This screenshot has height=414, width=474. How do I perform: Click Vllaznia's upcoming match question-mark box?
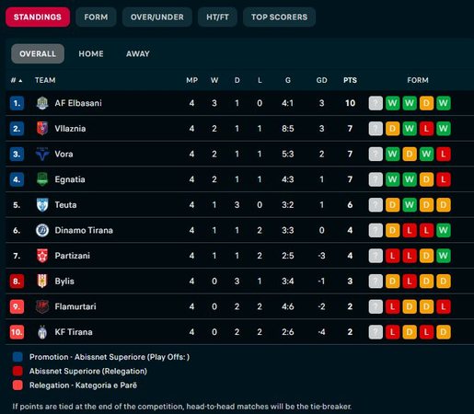[376, 129]
